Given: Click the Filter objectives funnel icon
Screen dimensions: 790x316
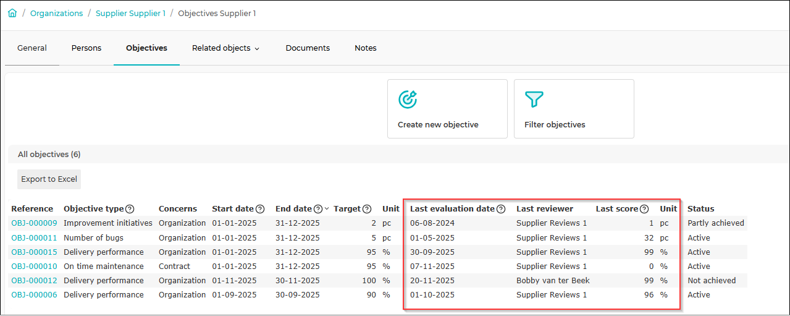Looking at the screenshot, I should 534,100.
